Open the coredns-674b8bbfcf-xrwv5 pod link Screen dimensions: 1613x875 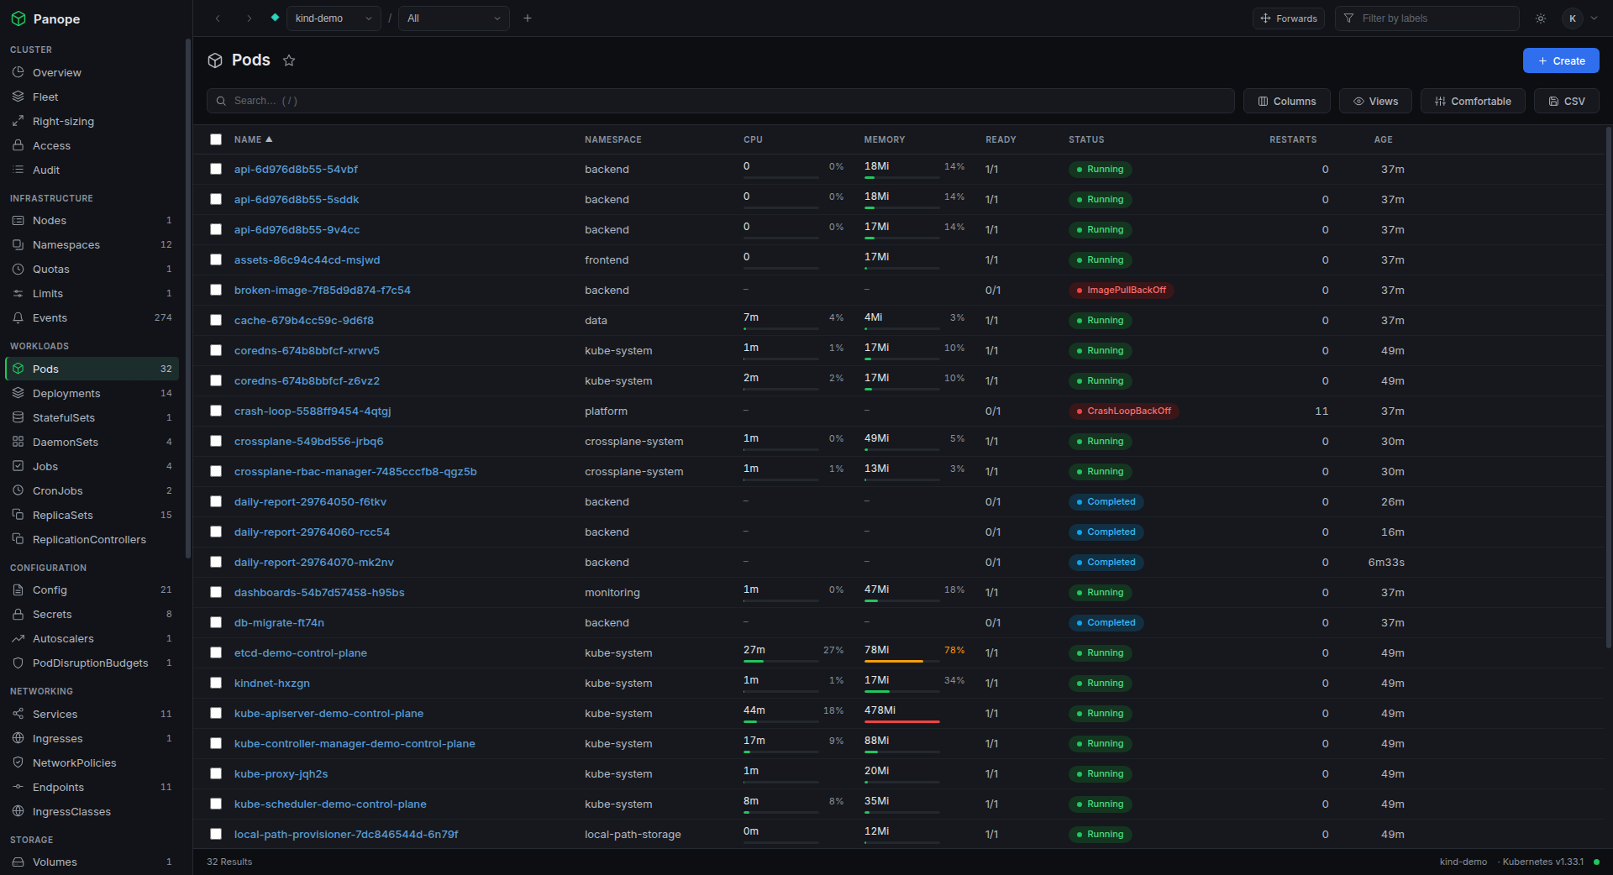tap(307, 350)
